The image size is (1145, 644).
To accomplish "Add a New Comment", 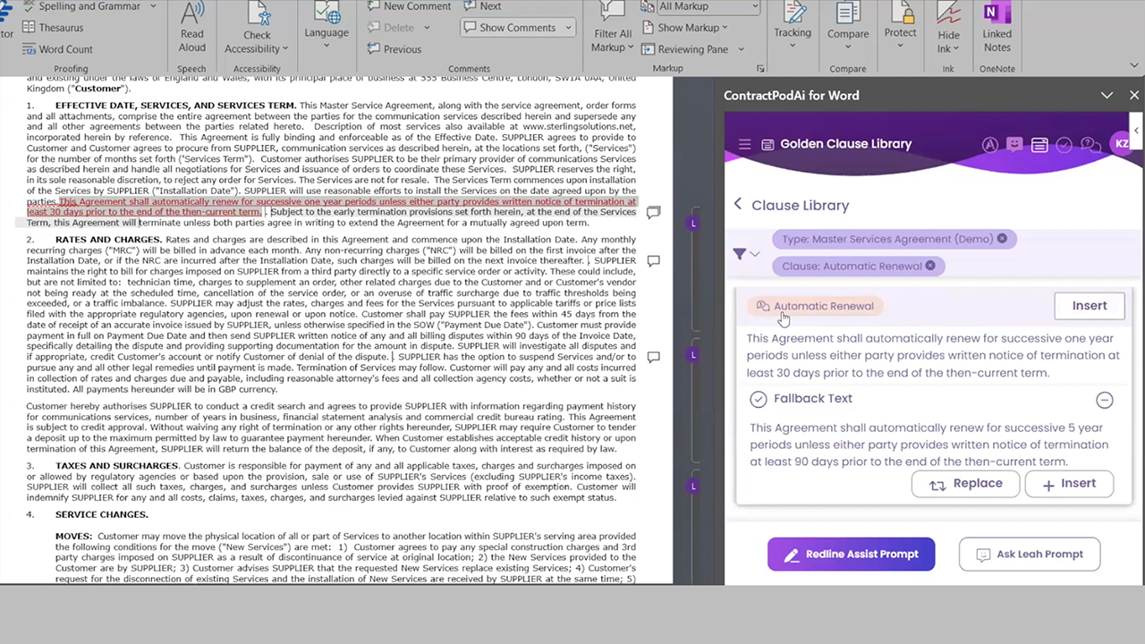I will (x=408, y=6).
